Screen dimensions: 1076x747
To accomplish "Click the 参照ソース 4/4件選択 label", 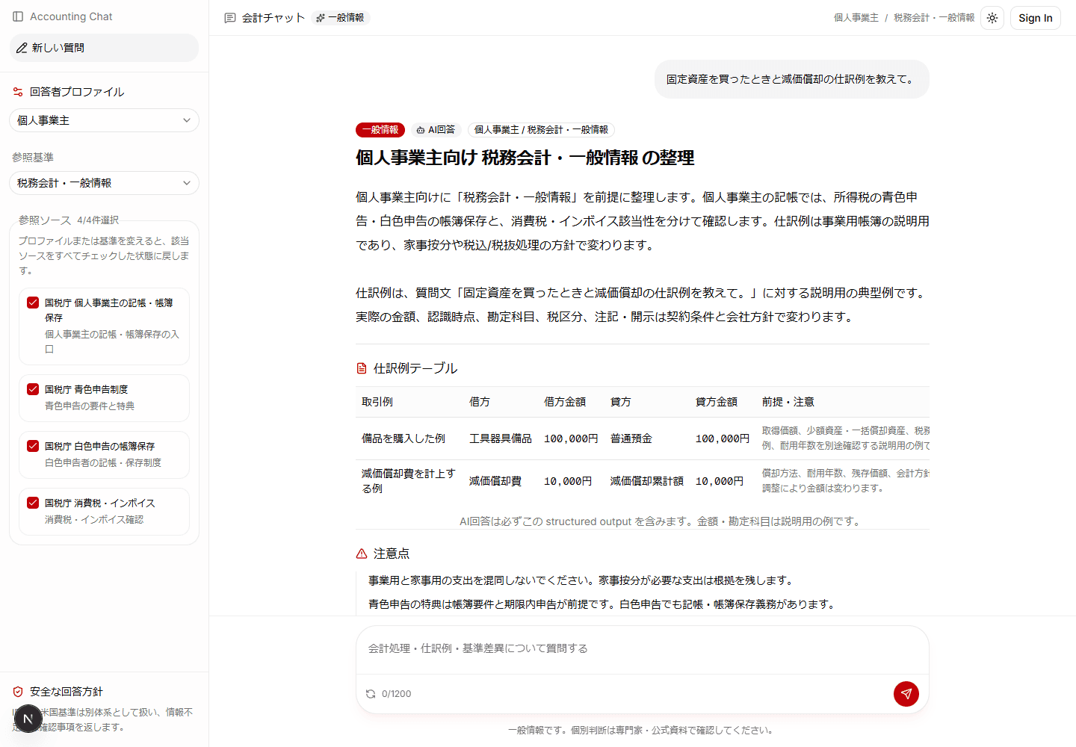I will (x=69, y=220).
